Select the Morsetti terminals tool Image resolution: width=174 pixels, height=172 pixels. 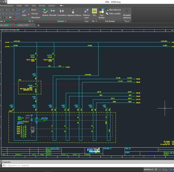[x=53, y=13]
